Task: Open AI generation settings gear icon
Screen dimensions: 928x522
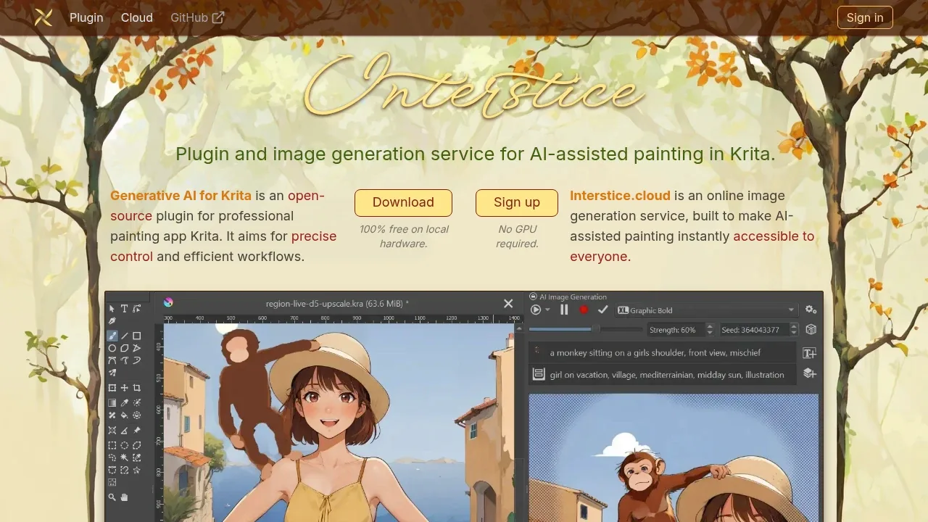Action: (811, 310)
